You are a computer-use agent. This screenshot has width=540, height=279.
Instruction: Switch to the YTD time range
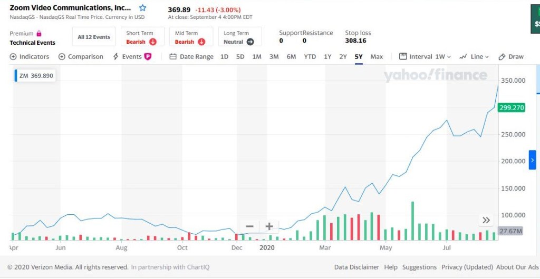click(310, 57)
